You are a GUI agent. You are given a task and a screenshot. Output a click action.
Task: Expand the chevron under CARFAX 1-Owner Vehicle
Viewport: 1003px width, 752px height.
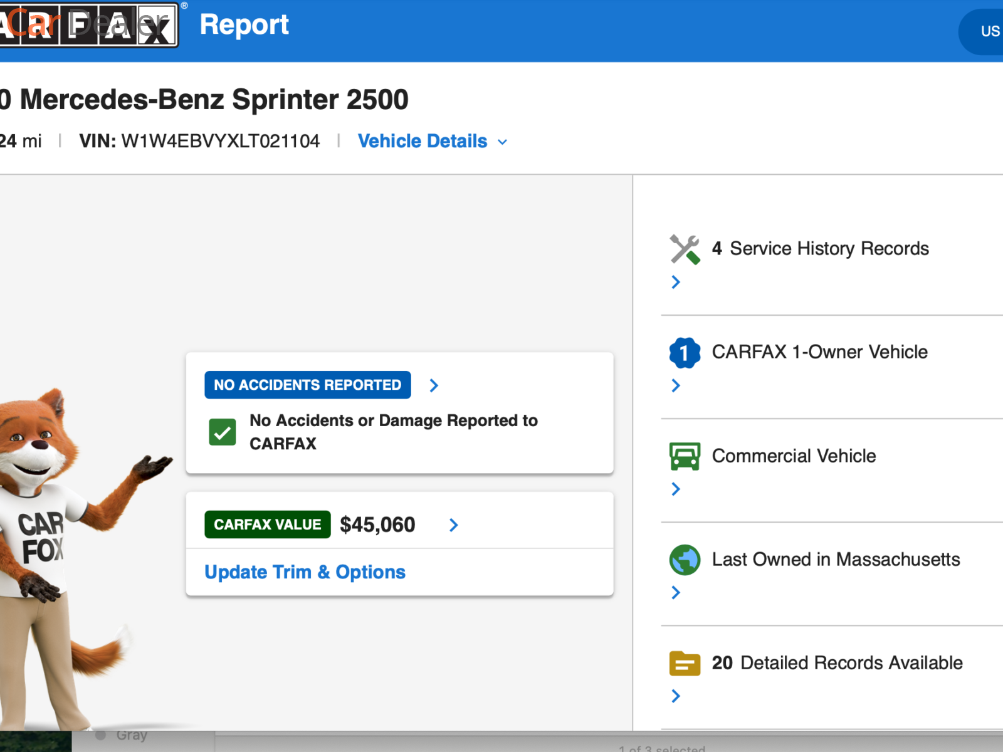pos(676,385)
